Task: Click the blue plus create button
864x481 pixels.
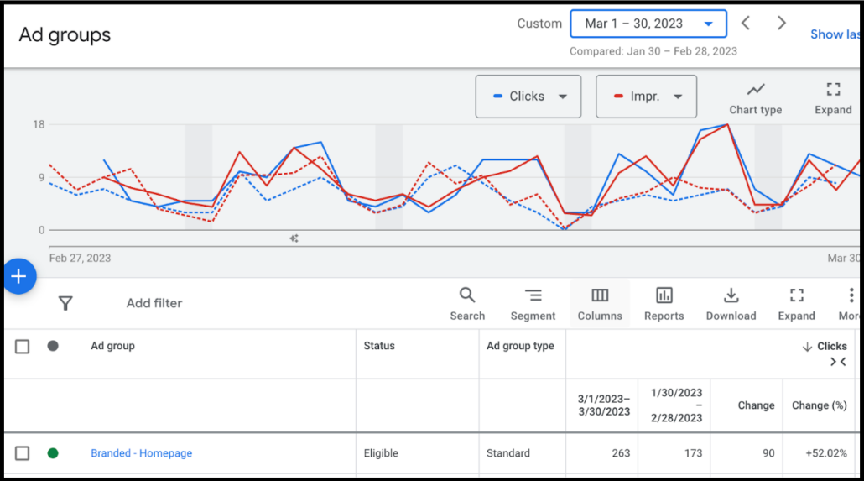Action: [19, 276]
